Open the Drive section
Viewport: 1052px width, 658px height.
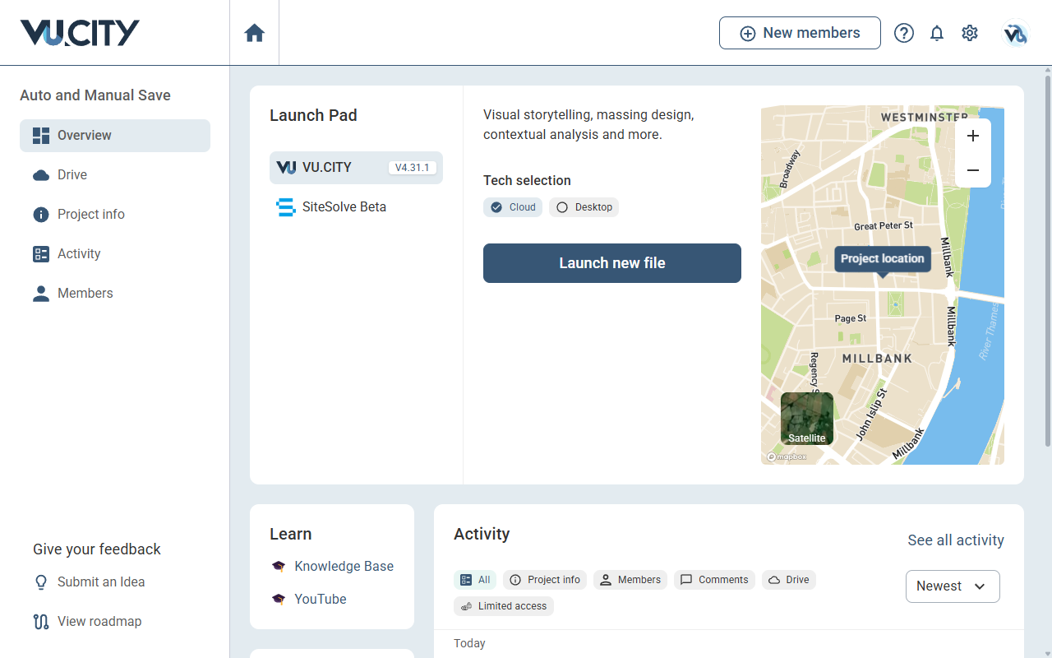[x=115, y=175]
